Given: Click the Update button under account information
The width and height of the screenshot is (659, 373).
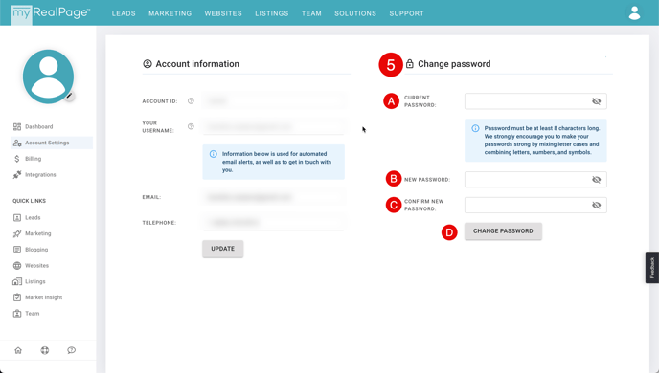Looking at the screenshot, I should [223, 249].
